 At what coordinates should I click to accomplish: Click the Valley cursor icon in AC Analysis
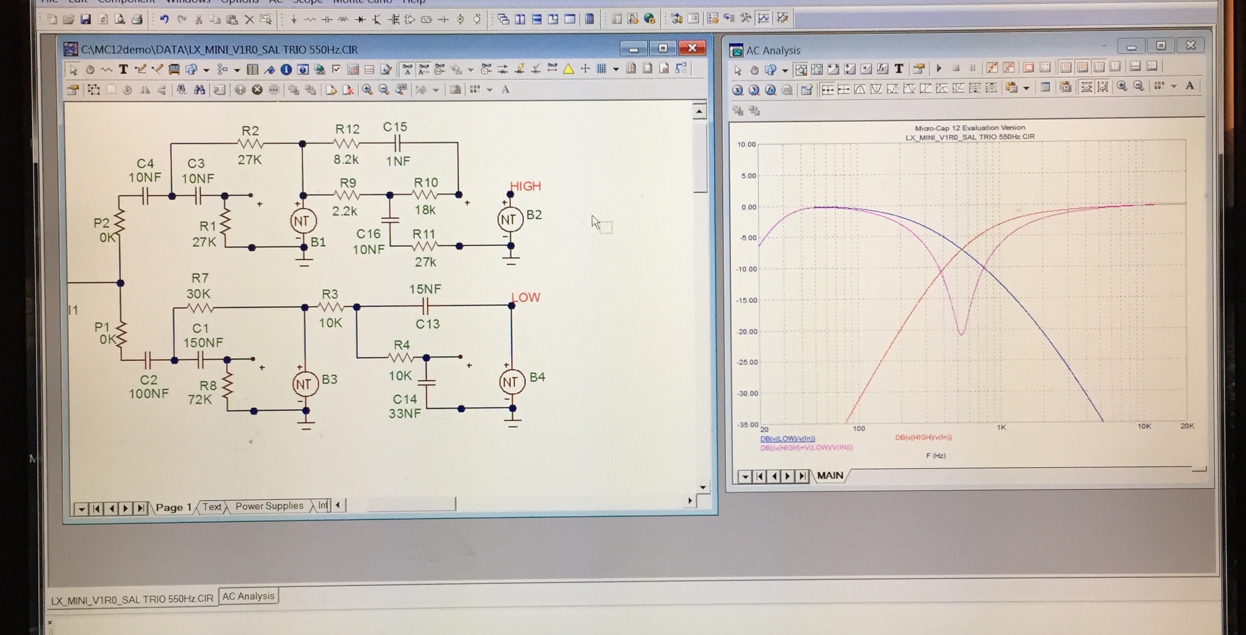coord(876,90)
